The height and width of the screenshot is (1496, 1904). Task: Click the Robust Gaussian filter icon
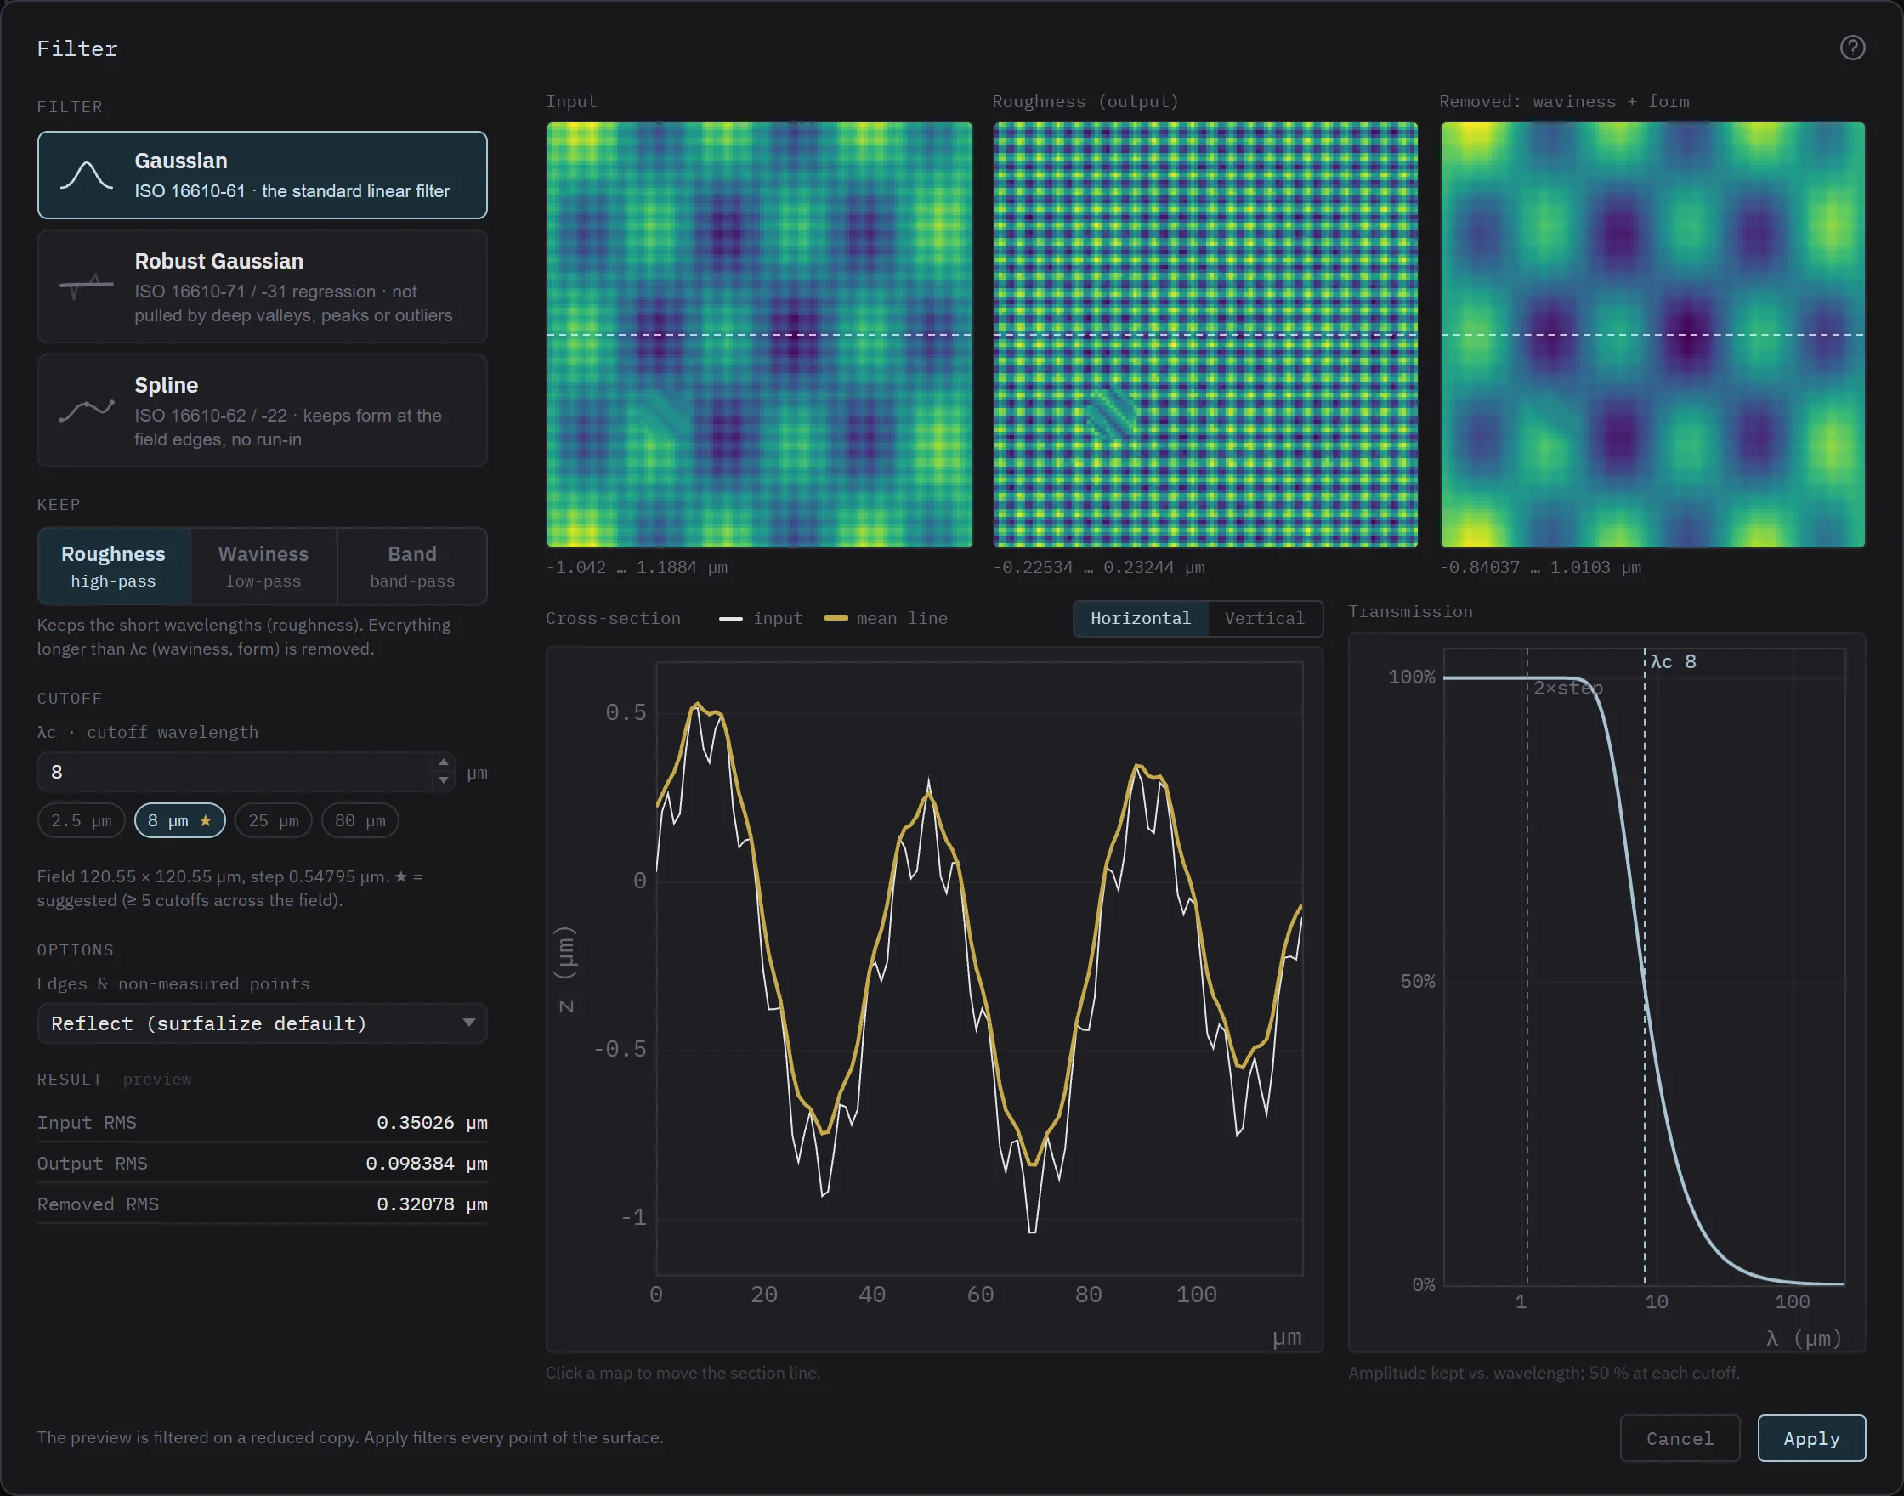pos(86,286)
